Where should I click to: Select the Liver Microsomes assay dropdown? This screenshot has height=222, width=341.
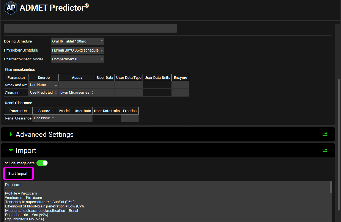coord(77,93)
